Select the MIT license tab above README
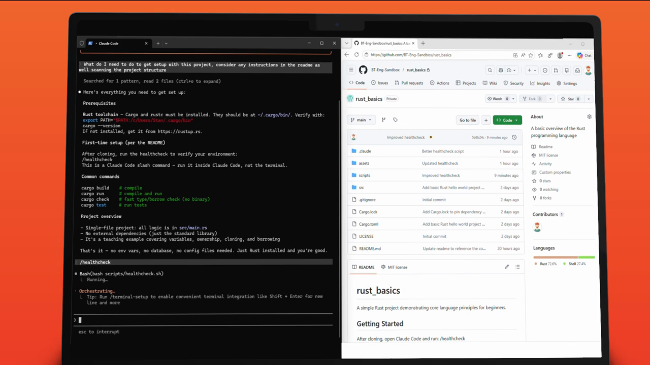Screen dimensions: 650x365 click(x=394, y=267)
